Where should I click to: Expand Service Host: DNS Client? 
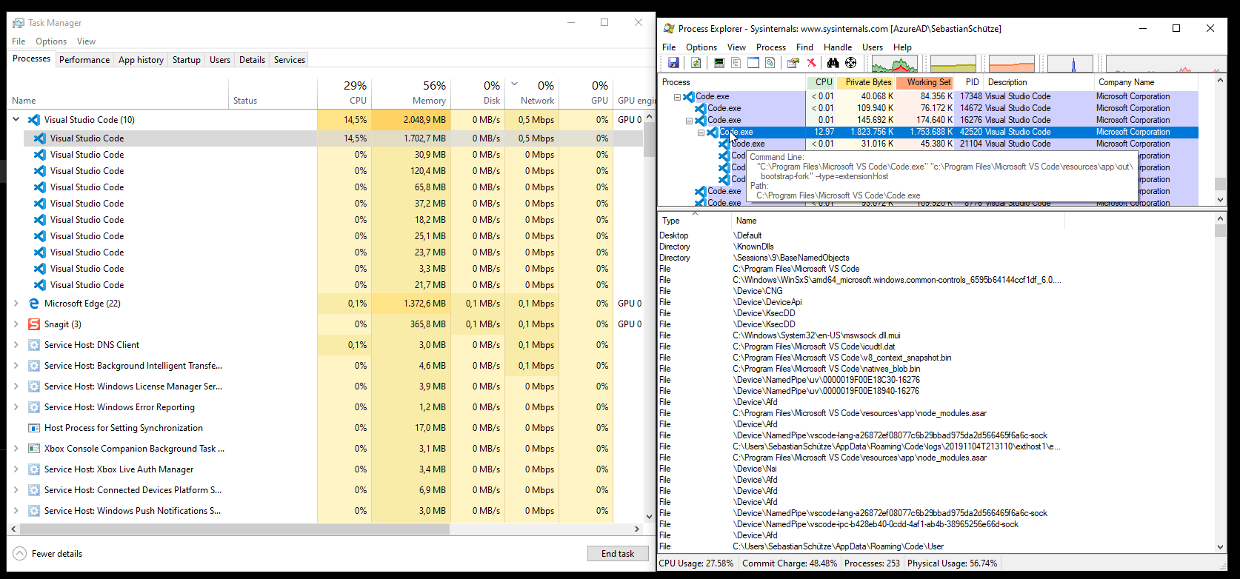[x=16, y=345]
